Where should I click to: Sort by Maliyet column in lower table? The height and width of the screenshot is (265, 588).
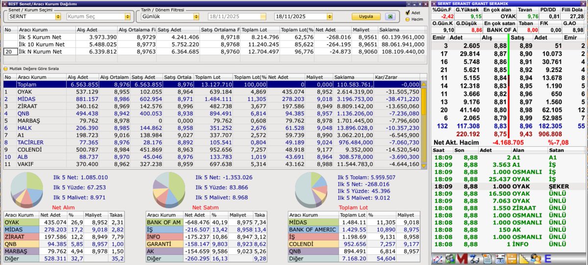coord(318,77)
